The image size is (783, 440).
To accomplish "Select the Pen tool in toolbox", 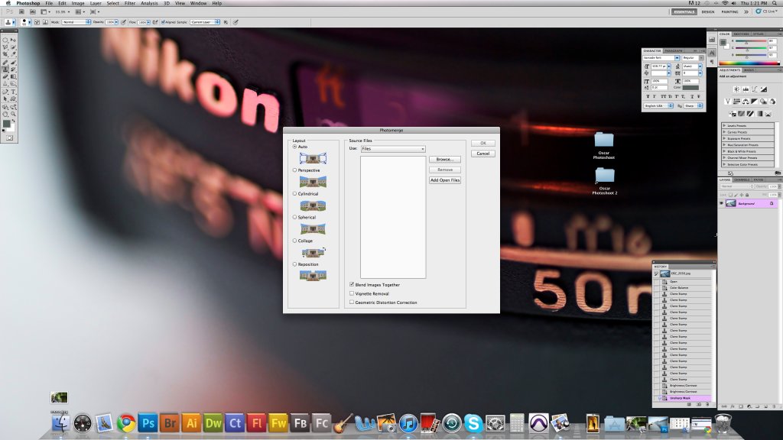I will click(5, 92).
